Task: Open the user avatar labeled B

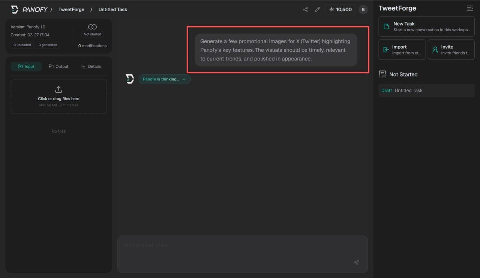Action: pyautogui.click(x=363, y=9)
